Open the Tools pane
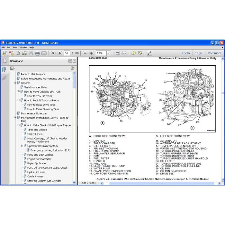Screen dimensions: 225x225 186,53
